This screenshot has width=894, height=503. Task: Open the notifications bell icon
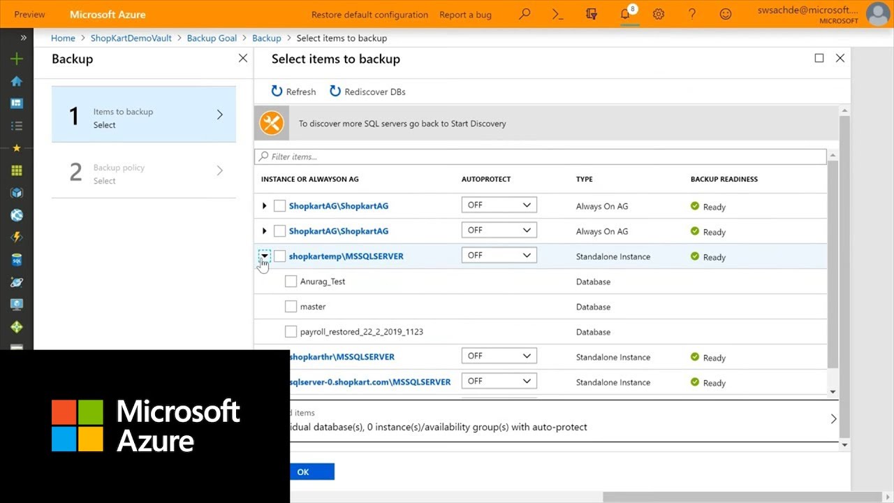625,14
